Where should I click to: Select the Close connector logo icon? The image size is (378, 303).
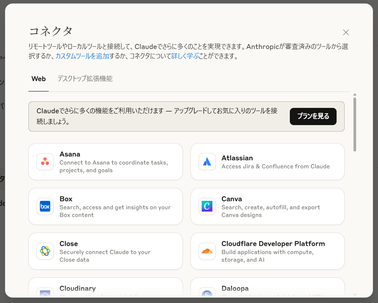pyautogui.click(x=45, y=251)
